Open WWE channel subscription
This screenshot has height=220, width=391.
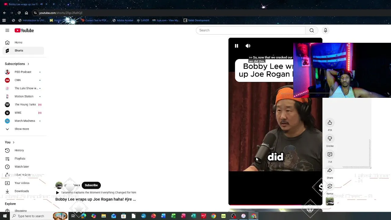click(23, 113)
